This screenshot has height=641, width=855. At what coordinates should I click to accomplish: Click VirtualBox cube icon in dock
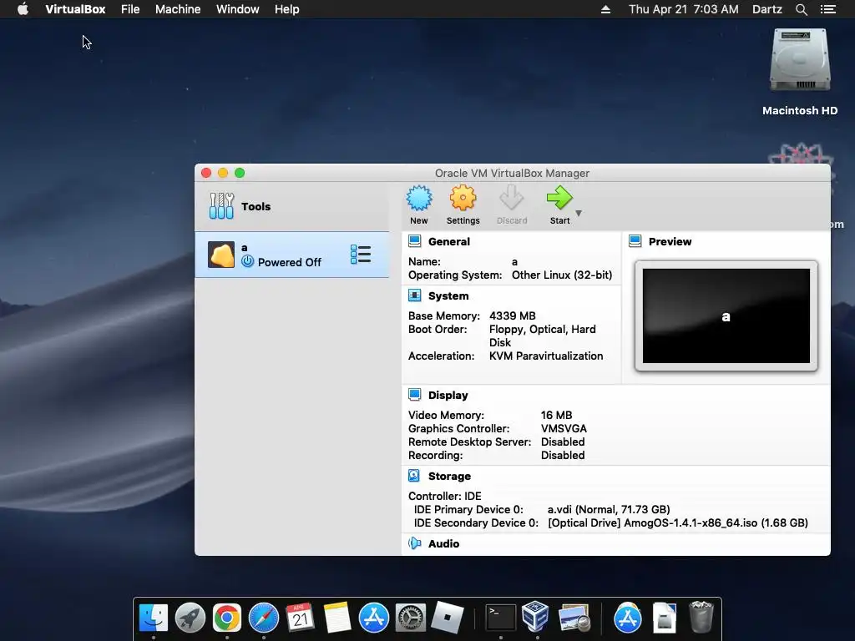click(535, 616)
